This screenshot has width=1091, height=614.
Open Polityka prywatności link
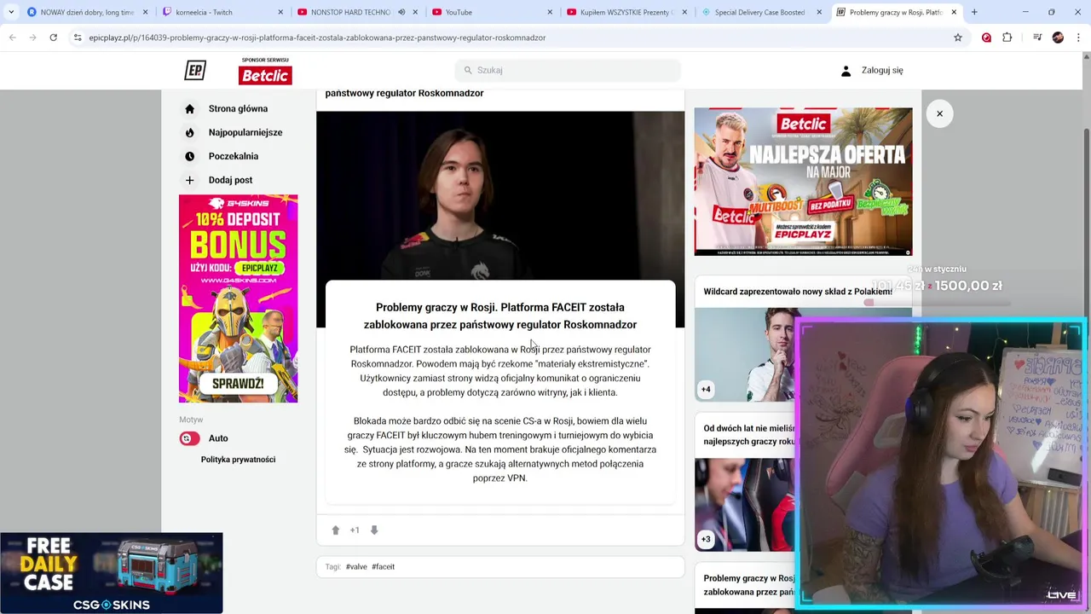[x=238, y=460]
